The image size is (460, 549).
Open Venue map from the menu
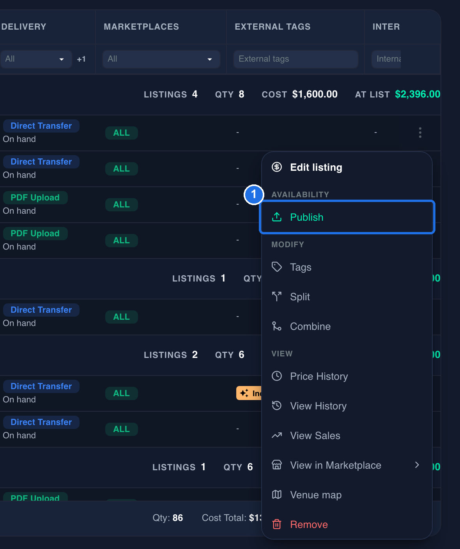click(x=347, y=495)
